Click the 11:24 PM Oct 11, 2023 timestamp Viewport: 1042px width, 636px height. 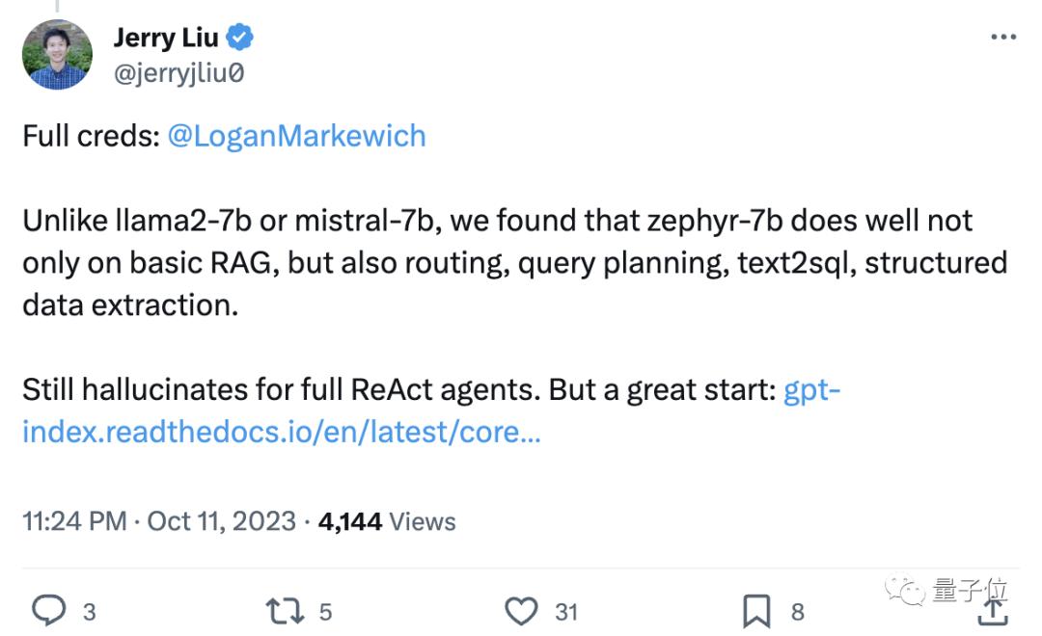coord(159,521)
